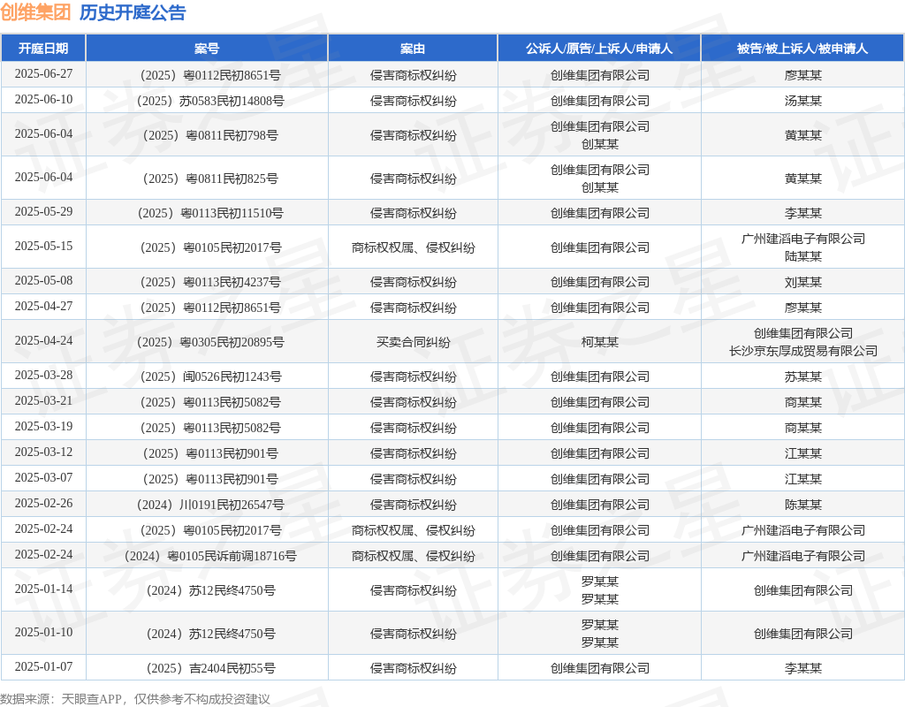Click the date 2025-02-26
This screenshot has height=707, width=905.
[43, 503]
